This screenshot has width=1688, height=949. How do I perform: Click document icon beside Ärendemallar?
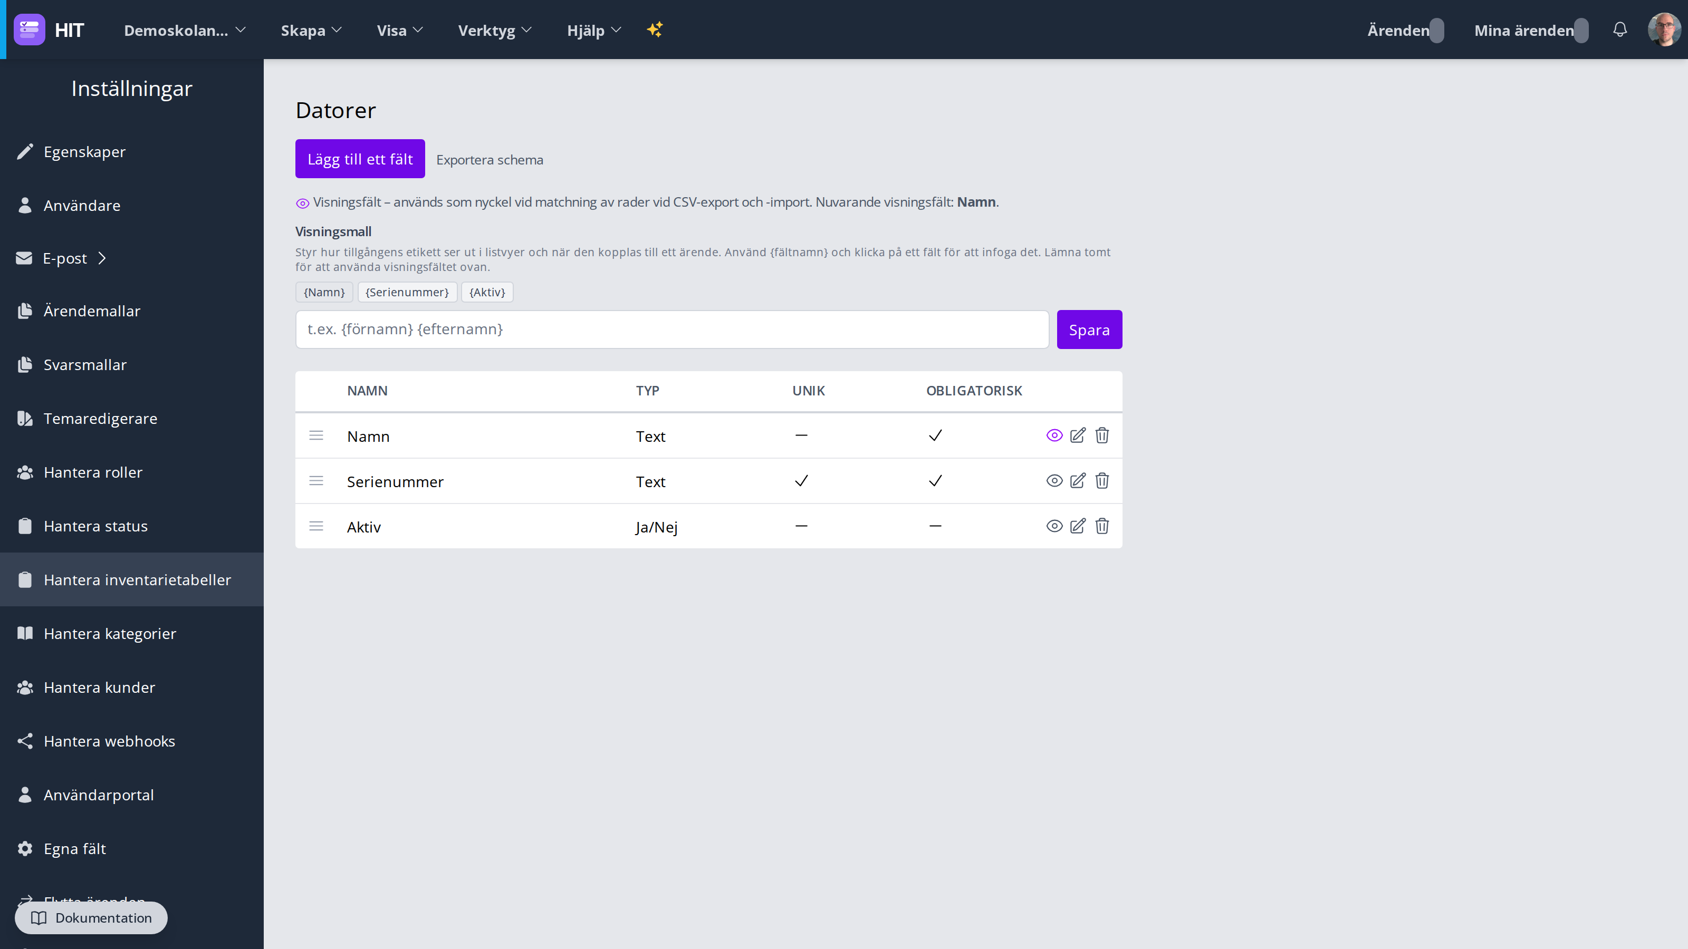pos(25,311)
